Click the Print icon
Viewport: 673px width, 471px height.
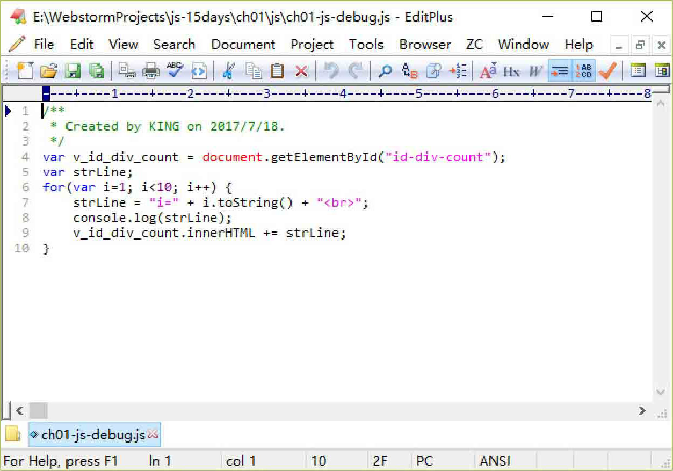pos(151,71)
